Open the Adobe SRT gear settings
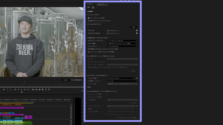This screenshot has height=125, width=223. pyautogui.click(x=137, y=31)
